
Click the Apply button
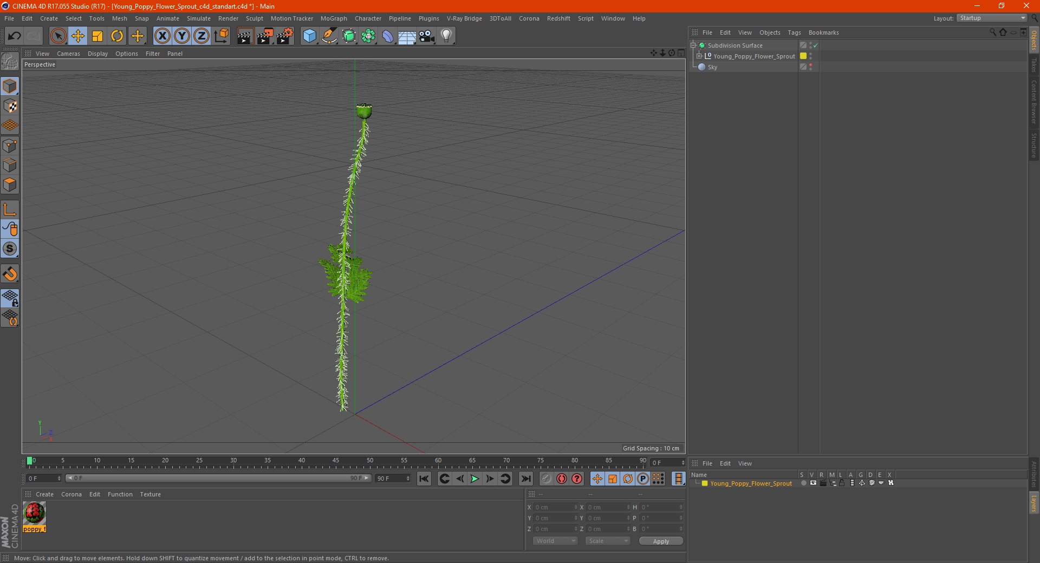pyautogui.click(x=661, y=541)
